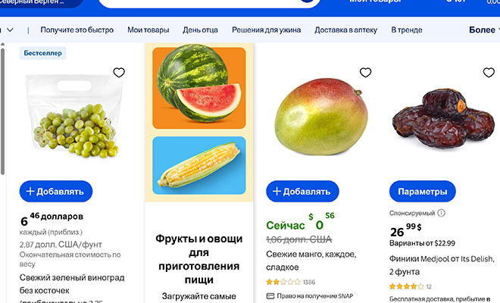
Task: Add green grapes with Добавлять button
Action: pyautogui.click(x=56, y=192)
